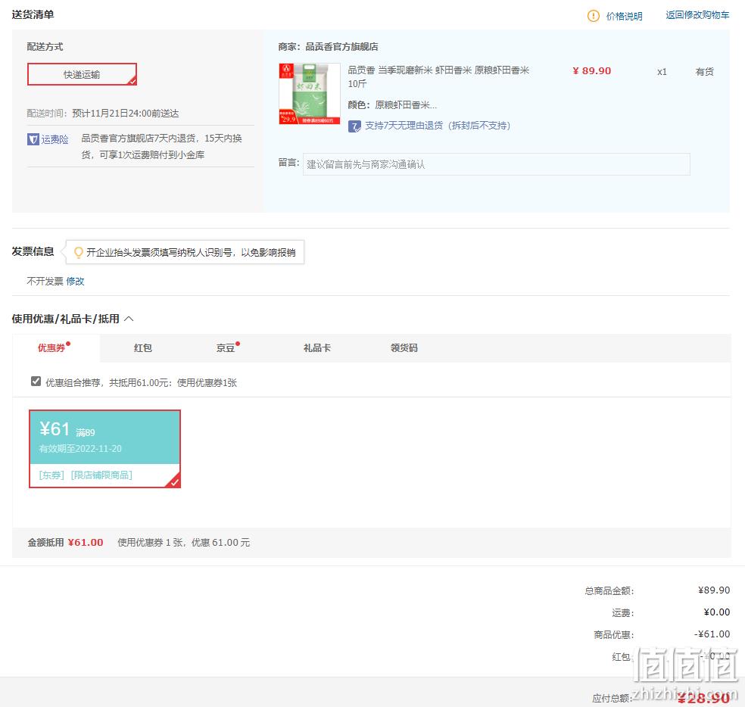
Task: Click the lightbulb tip icon in invoice notice
Action: pos(79,252)
